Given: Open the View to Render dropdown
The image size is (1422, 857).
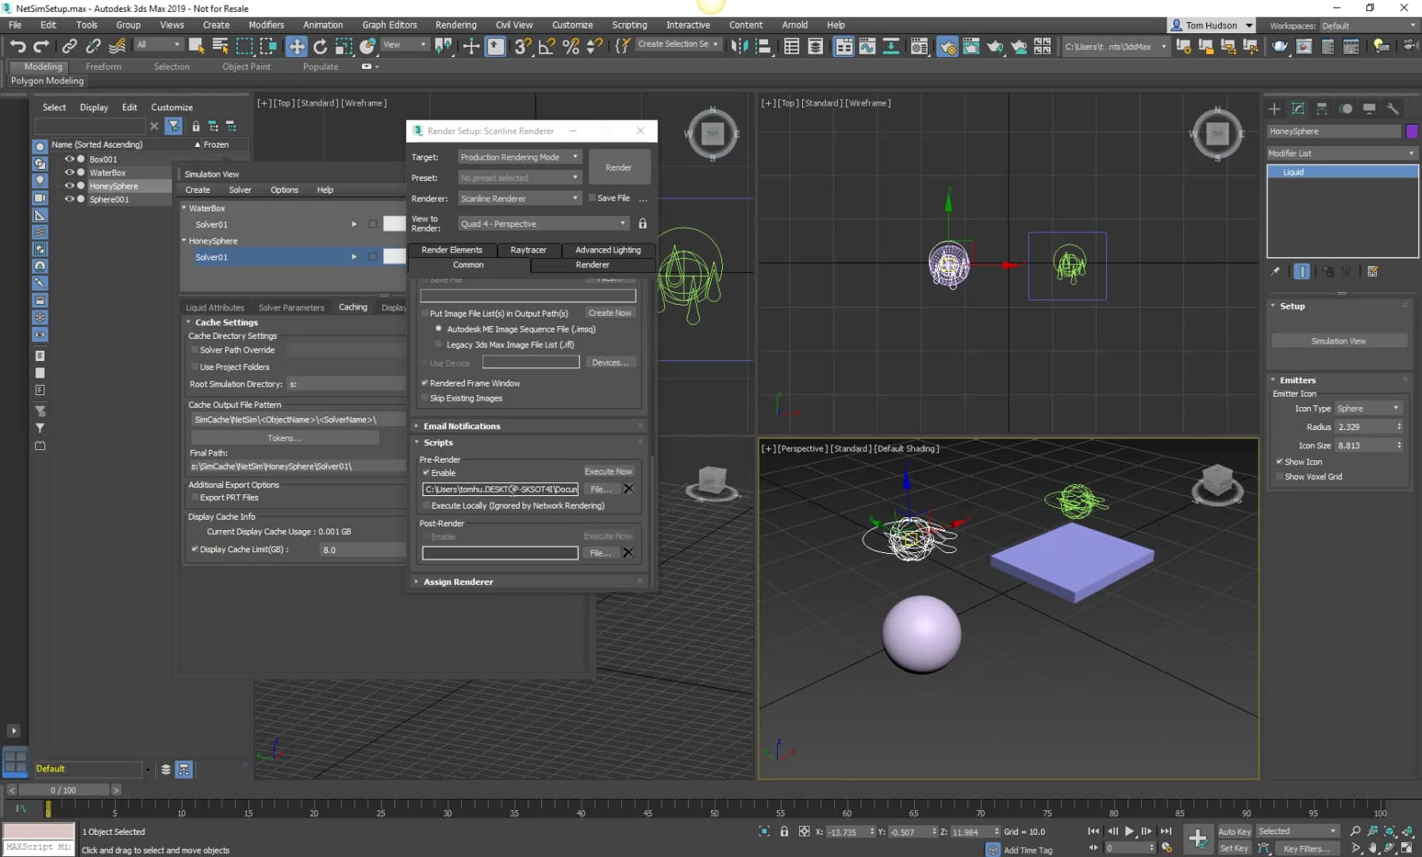Looking at the screenshot, I should tap(544, 224).
